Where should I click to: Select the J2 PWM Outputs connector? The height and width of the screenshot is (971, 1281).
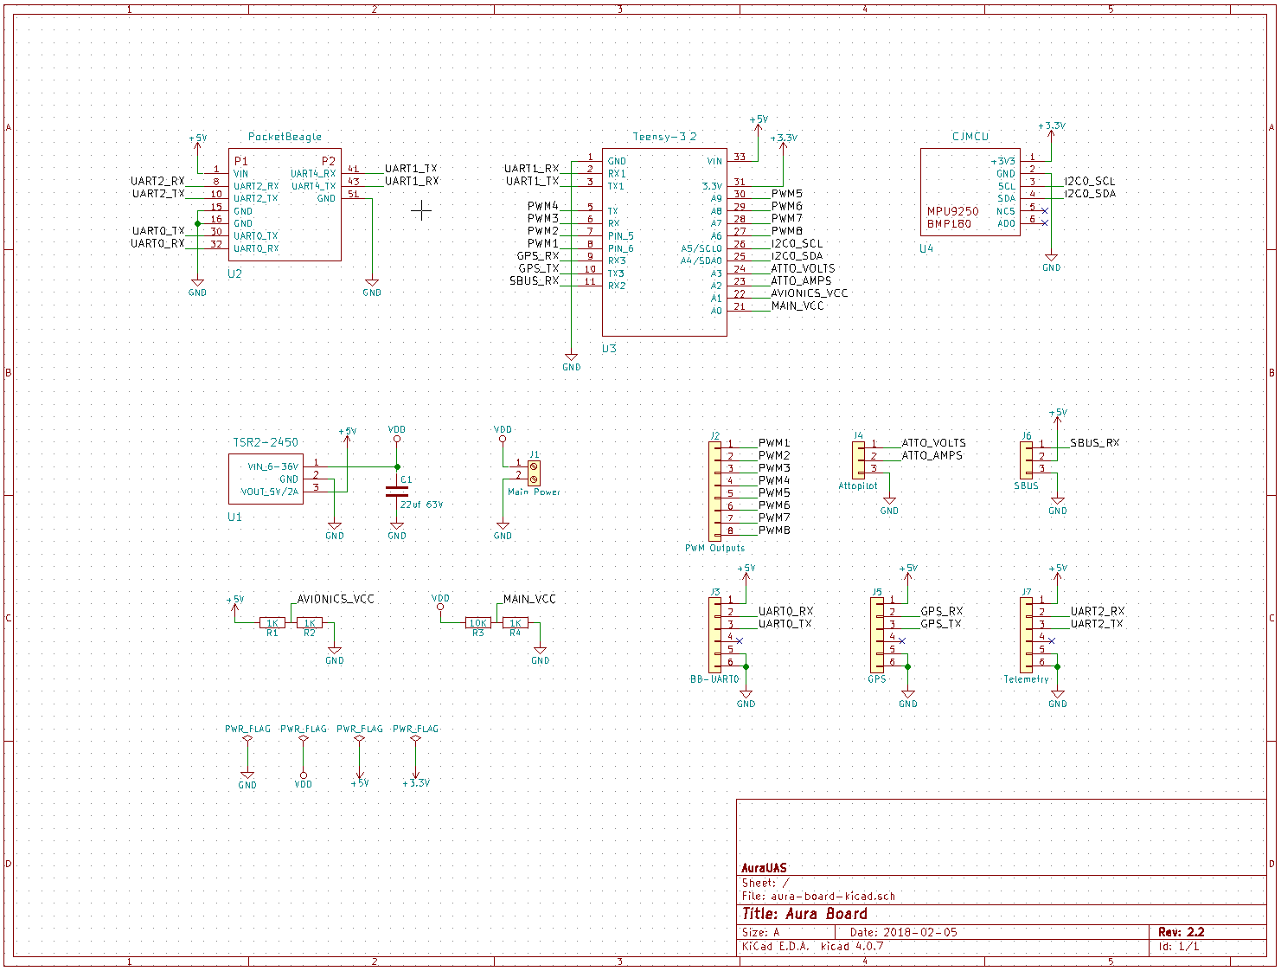714,491
